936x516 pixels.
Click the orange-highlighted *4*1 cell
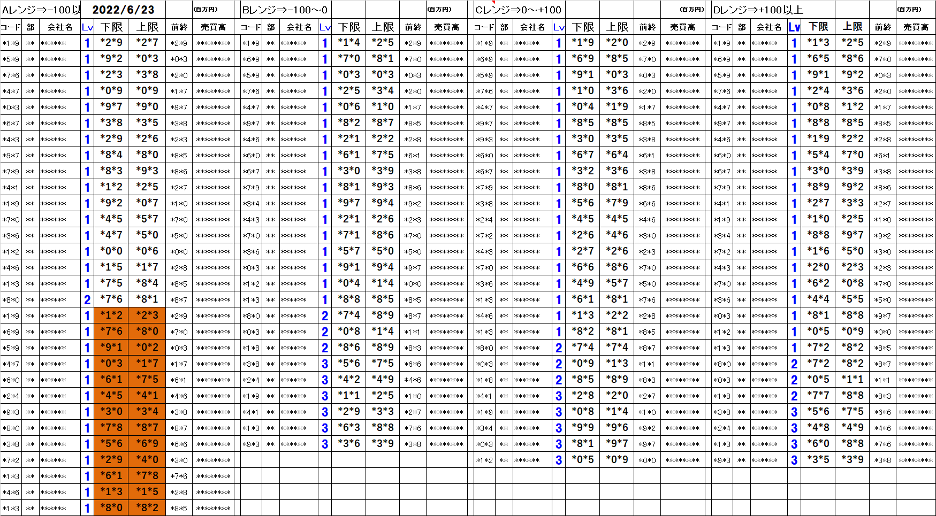[x=147, y=396]
